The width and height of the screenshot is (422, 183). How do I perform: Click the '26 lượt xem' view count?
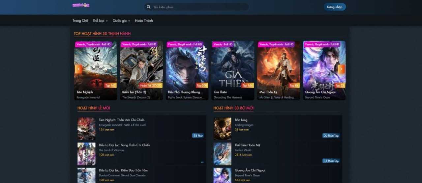[241, 130]
